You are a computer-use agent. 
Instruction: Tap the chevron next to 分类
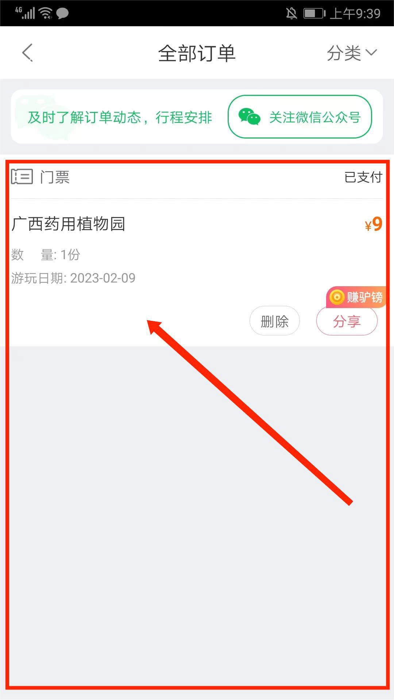[x=371, y=53]
